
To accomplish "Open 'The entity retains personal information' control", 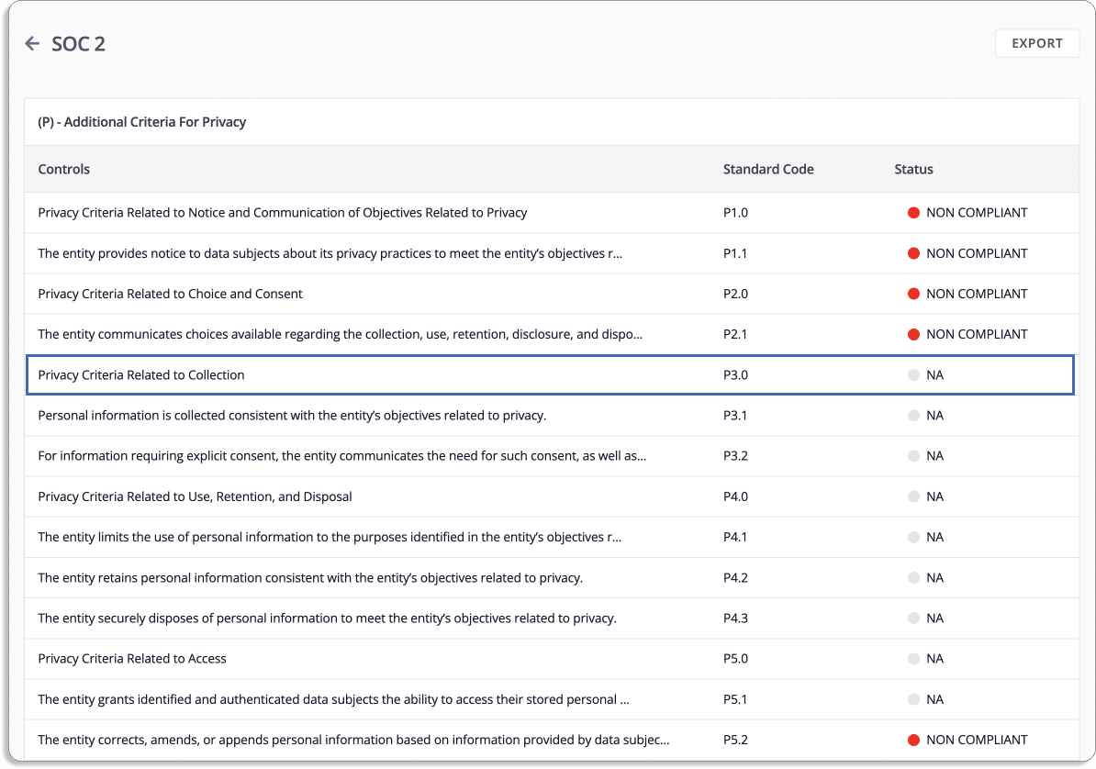I will click(x=310, y=577).
